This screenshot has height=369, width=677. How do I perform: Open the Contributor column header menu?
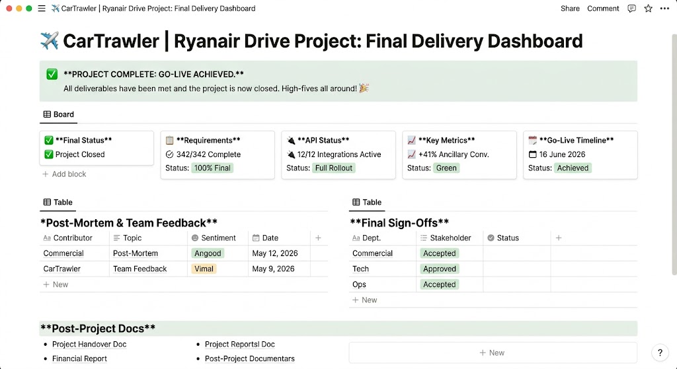tap(74, 238)
